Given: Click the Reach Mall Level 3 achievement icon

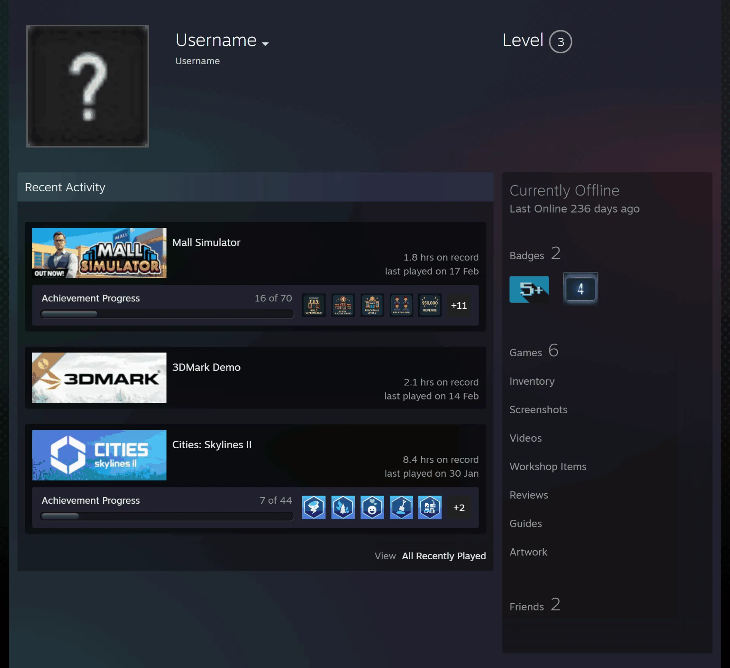Looking at the screenshot, I should click(x=372, y=305).
